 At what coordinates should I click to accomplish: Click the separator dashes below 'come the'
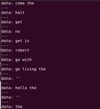[5, 8]
